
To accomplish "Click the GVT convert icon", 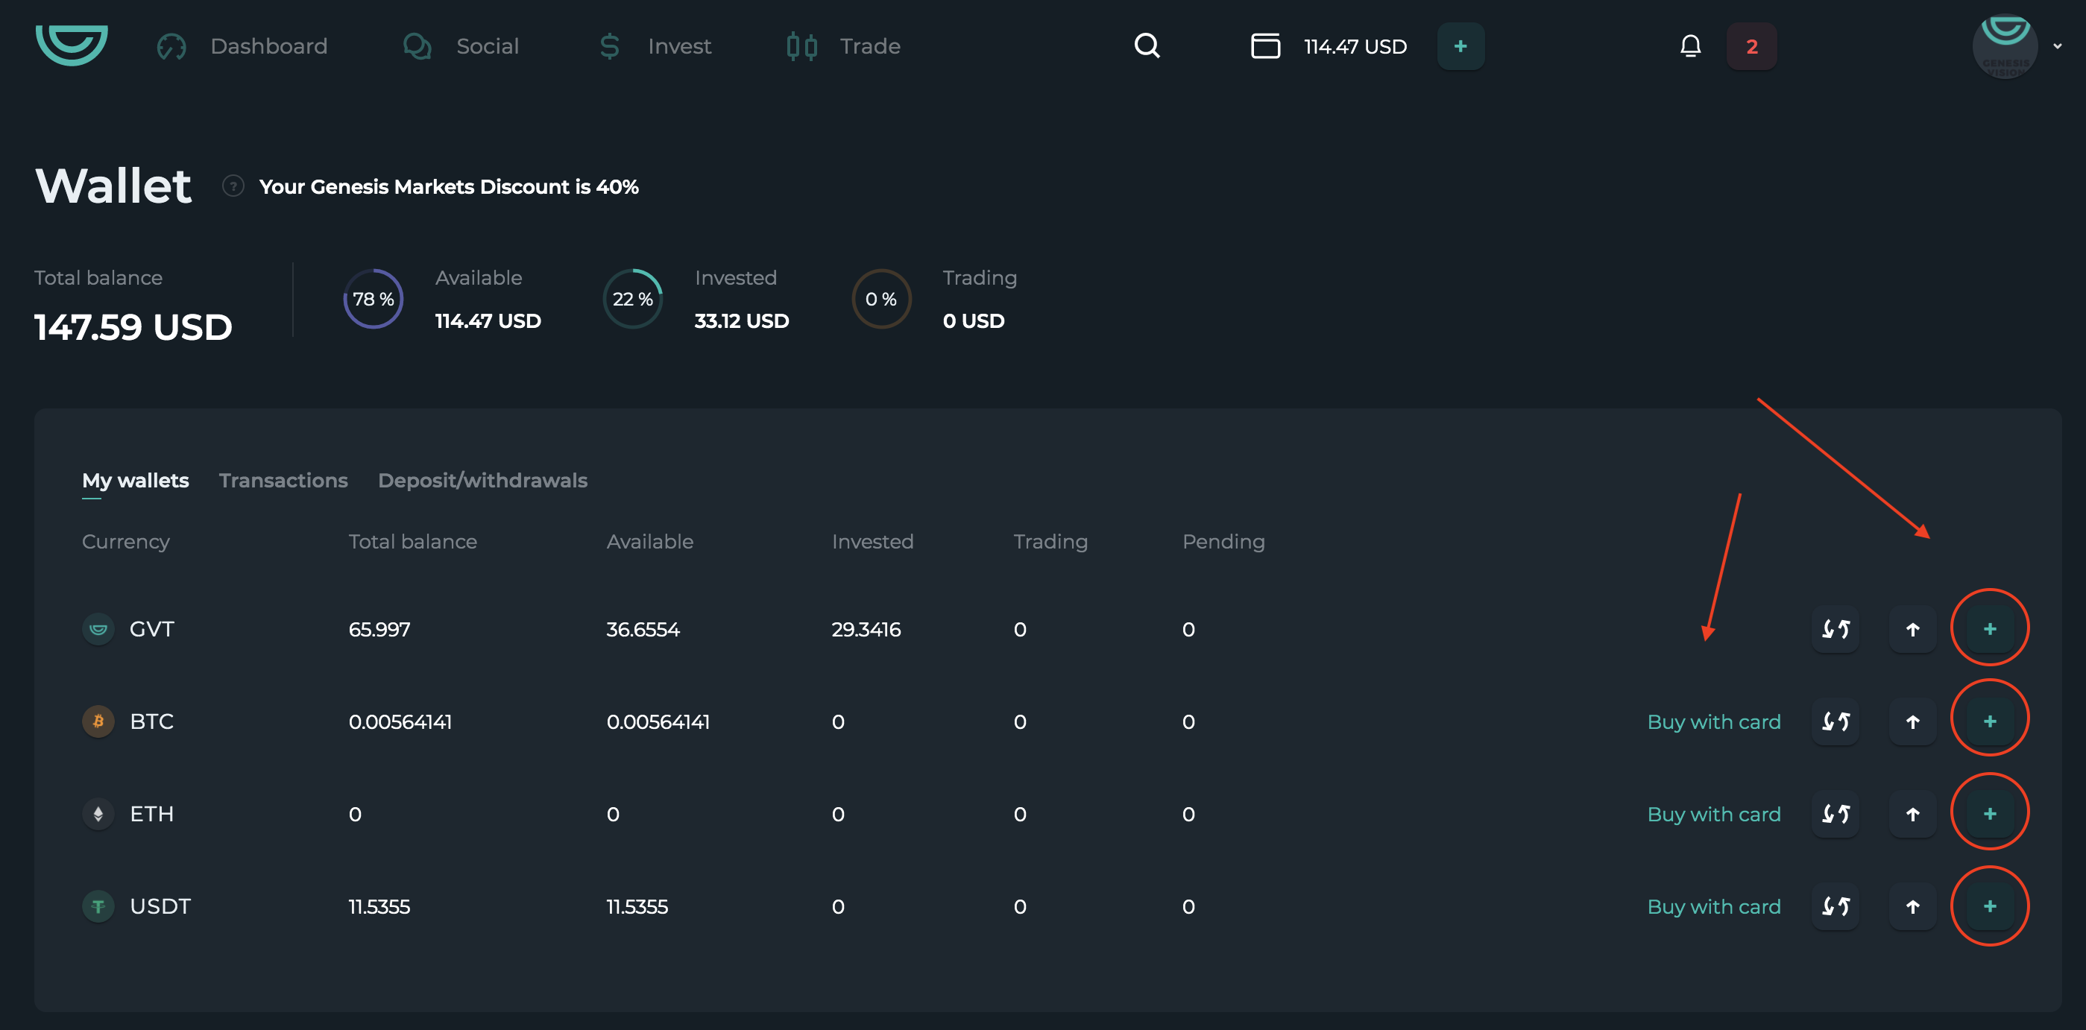I will pos(1835,629).
